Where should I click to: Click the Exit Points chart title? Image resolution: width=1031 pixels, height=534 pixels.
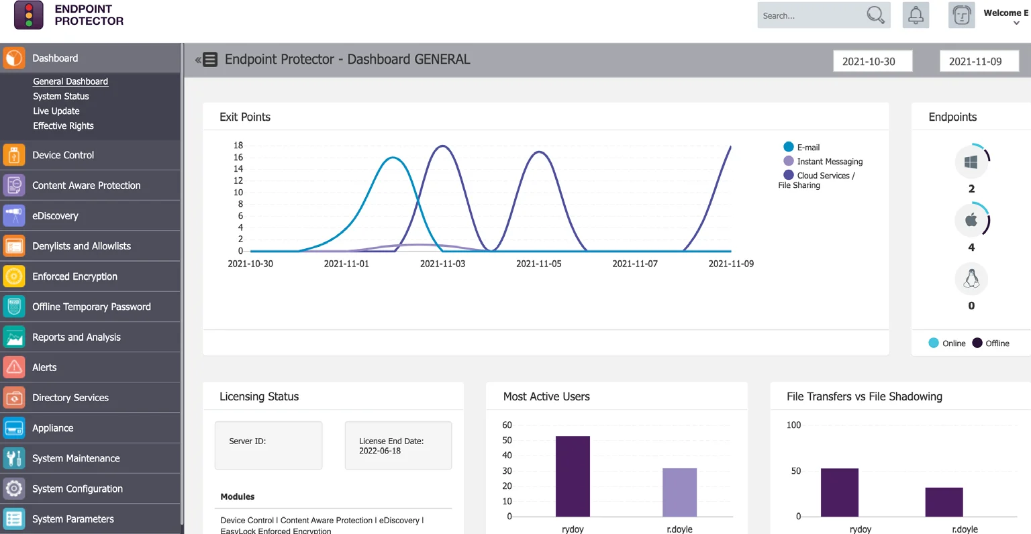tap(245, 117)
